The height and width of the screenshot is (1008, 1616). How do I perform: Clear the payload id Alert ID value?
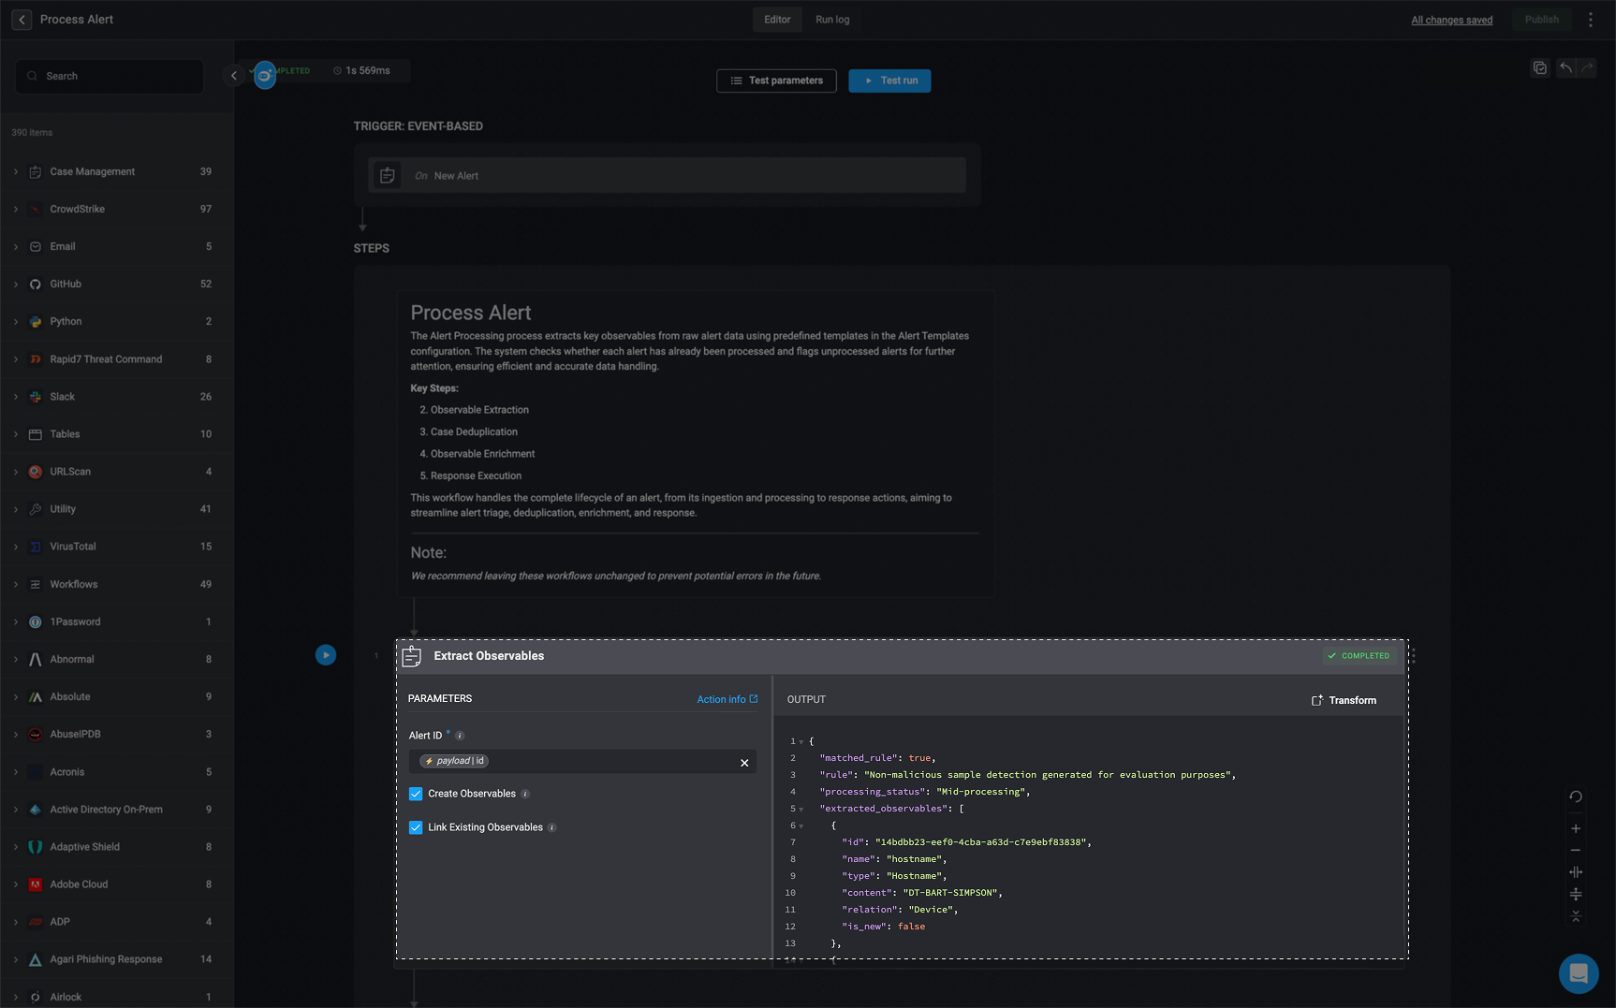[x=744, y=762]
